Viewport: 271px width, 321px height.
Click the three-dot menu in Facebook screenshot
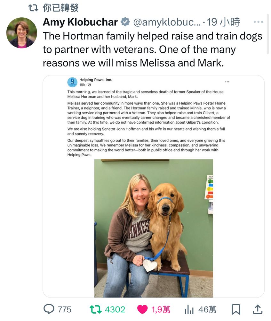click(227, 82)
